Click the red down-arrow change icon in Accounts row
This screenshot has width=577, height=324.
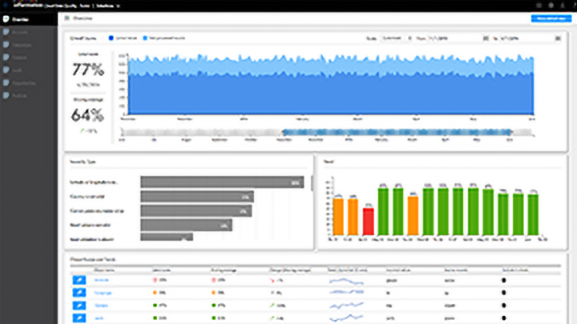pyautogui.click(x=272, y=280)
